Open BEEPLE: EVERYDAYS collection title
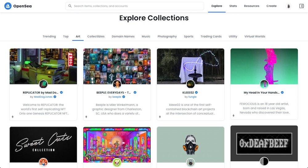 pos(114,92)
